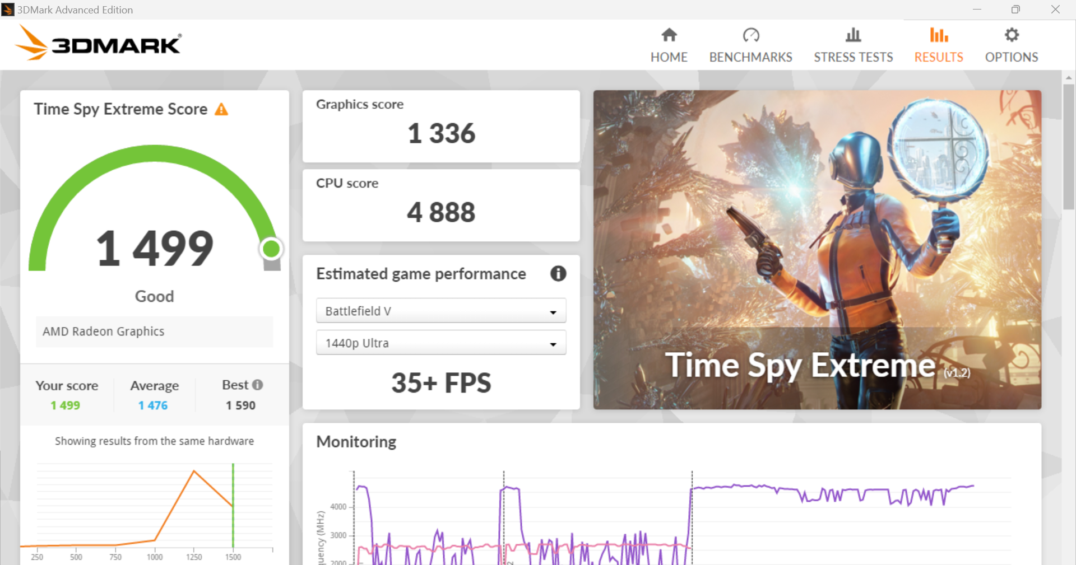
Task: Click the Good rating label
Action: point(154,296)
